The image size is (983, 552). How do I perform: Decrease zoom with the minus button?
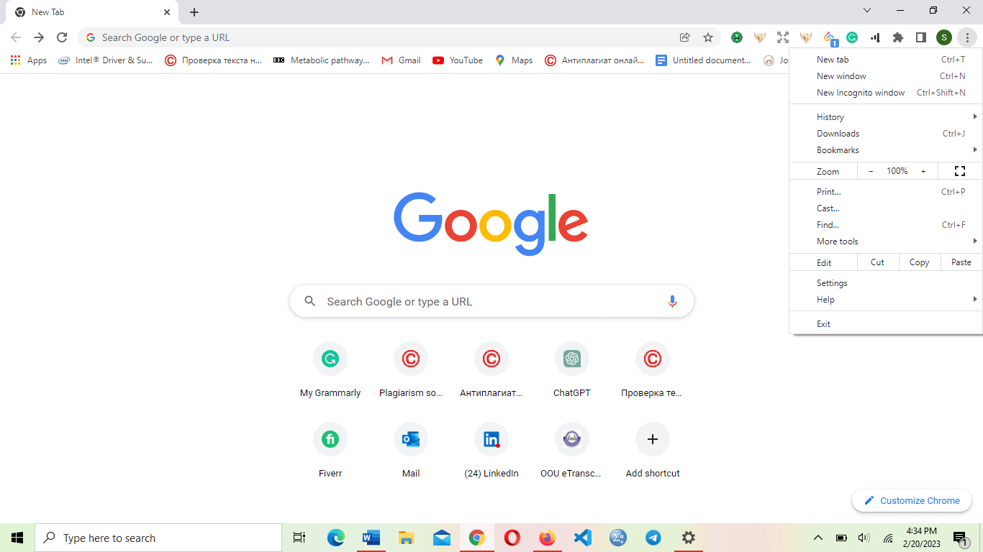[871, 171]
